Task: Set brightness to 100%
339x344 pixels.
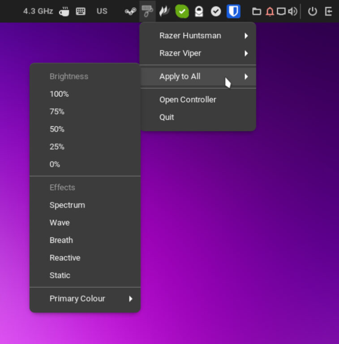Action: 85,94
